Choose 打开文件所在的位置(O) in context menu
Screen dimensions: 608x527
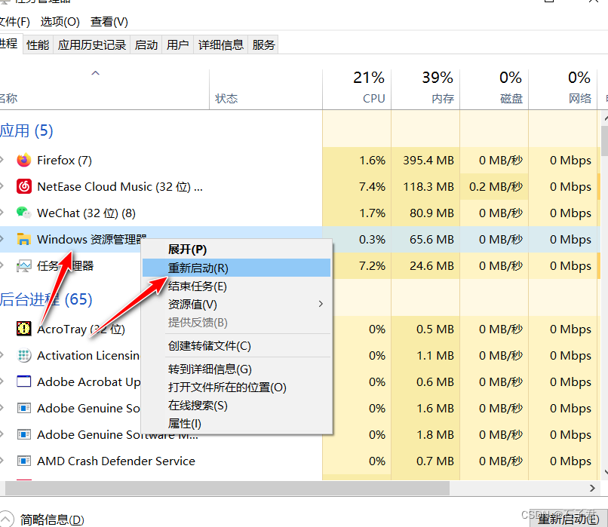tap(237, 387)
